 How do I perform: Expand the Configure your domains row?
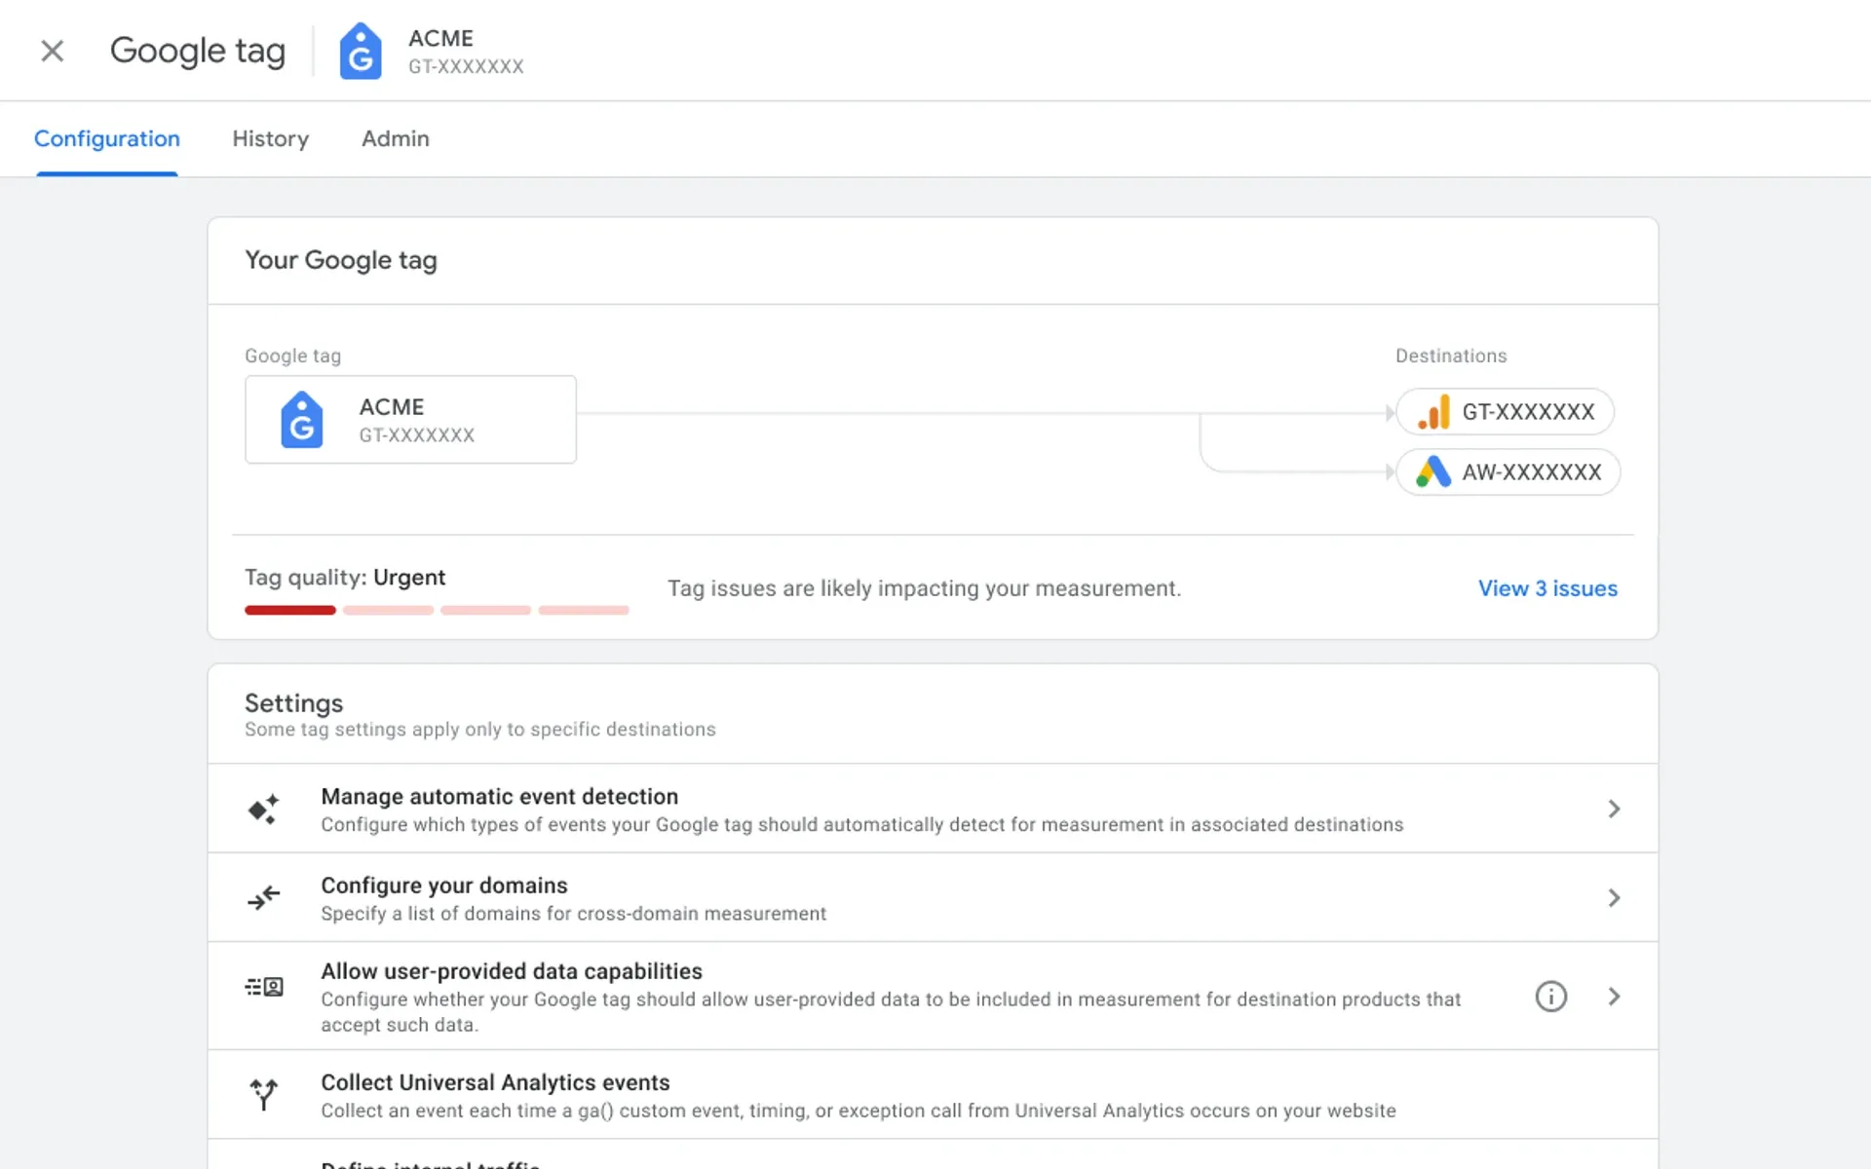(1615, 897)
